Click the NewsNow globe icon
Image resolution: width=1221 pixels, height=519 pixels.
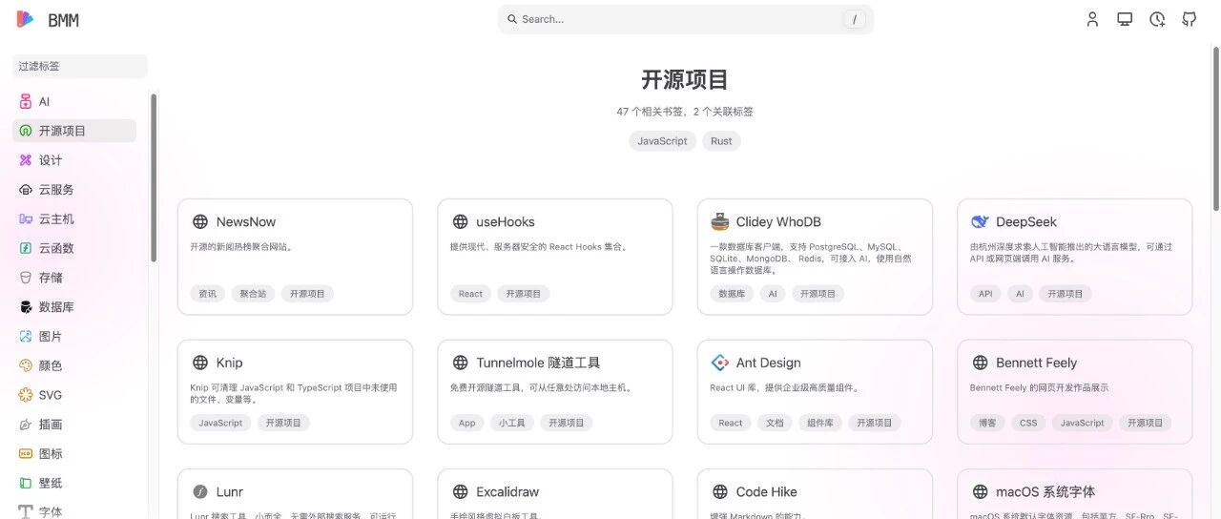pyautogui.click(x=200, y=221)
